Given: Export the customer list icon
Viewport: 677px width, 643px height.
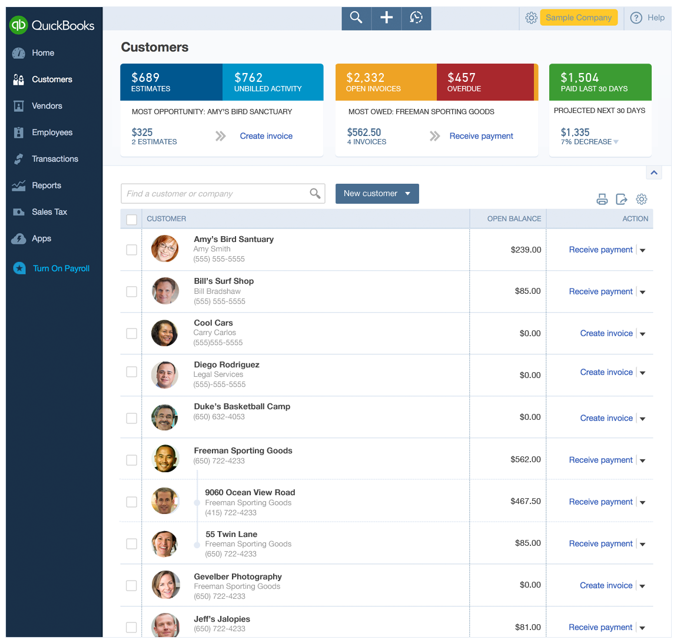Looking at the screenshot, I should pos(621,199).
